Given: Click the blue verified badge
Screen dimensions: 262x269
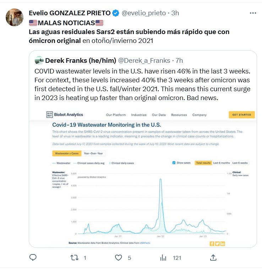Looking at the screenshot, I should [x=116, y=13].
